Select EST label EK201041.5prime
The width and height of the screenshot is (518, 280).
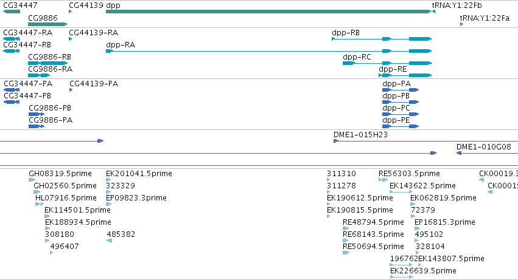[139, 174]
